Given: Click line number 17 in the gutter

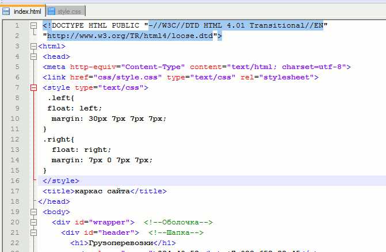Looking at the screenshot, I should pos(17,191).
